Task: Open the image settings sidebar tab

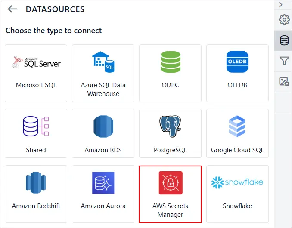Action: coord(284,81)
